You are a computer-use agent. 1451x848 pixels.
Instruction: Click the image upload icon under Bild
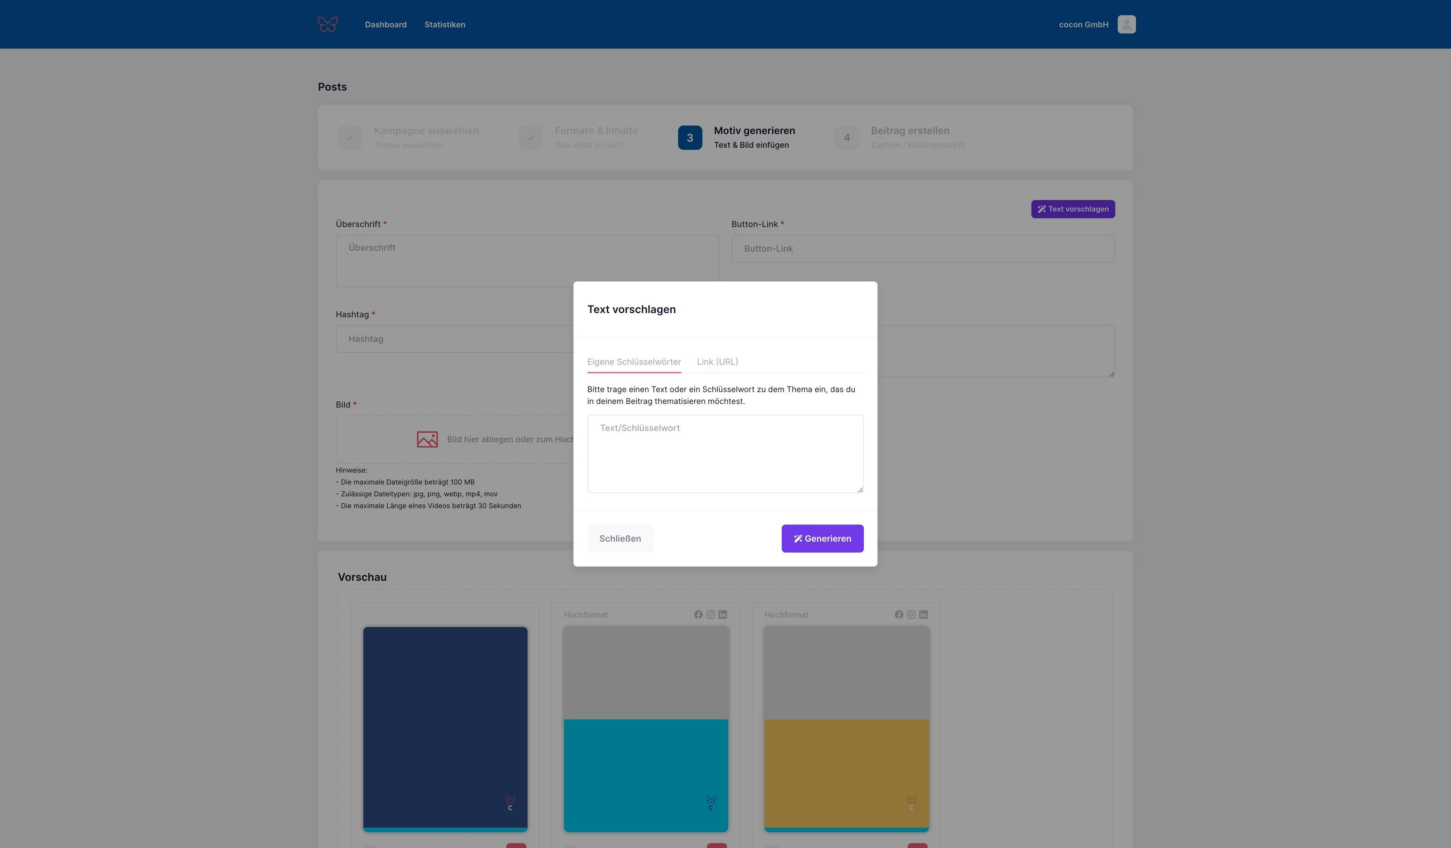point(427,439)
